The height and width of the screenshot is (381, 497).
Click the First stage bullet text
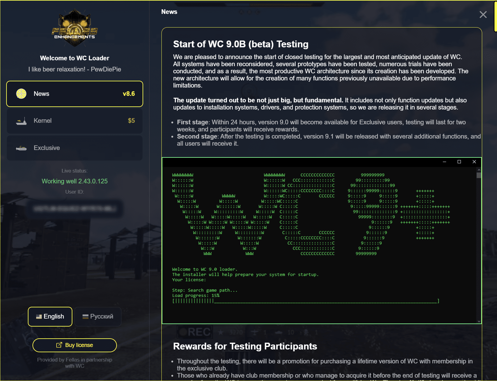[x=321, y=126]
